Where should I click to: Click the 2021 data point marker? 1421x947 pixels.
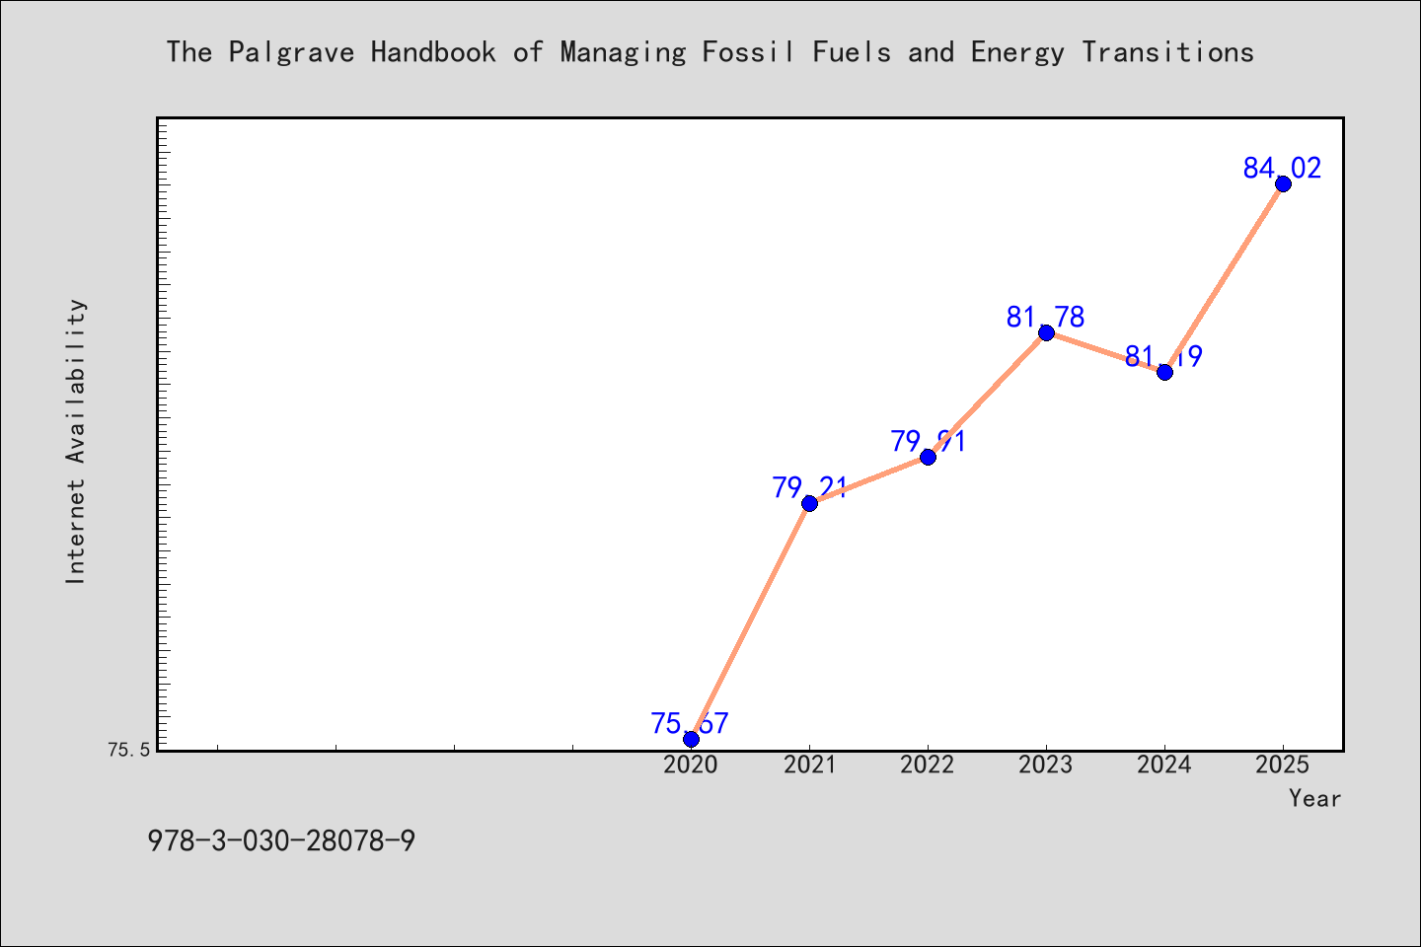(x=809, y=503)
